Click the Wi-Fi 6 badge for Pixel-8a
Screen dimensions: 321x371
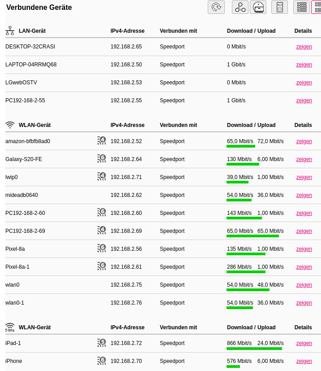(102, 248)
